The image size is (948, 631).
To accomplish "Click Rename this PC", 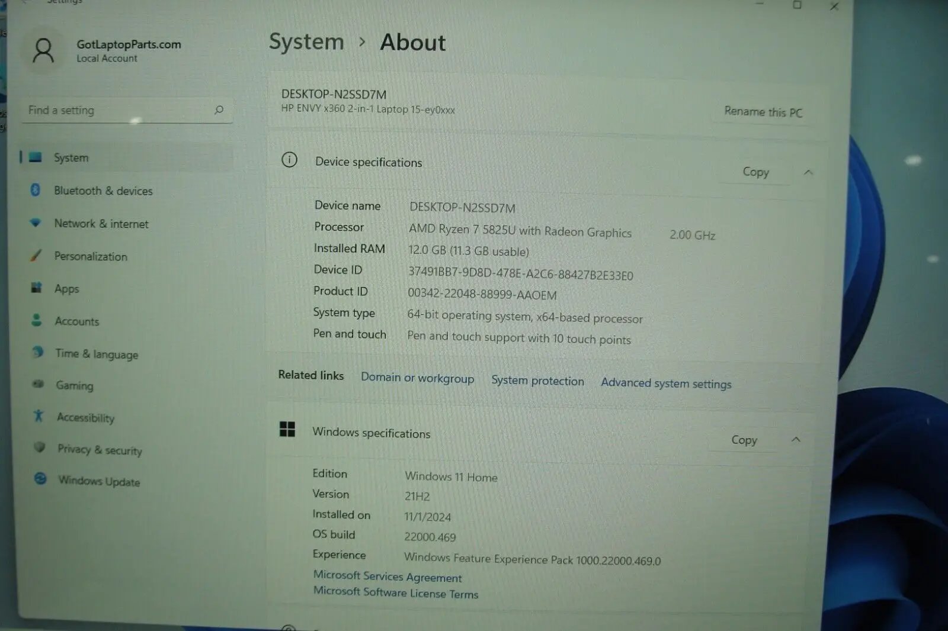I will point(763,112).
